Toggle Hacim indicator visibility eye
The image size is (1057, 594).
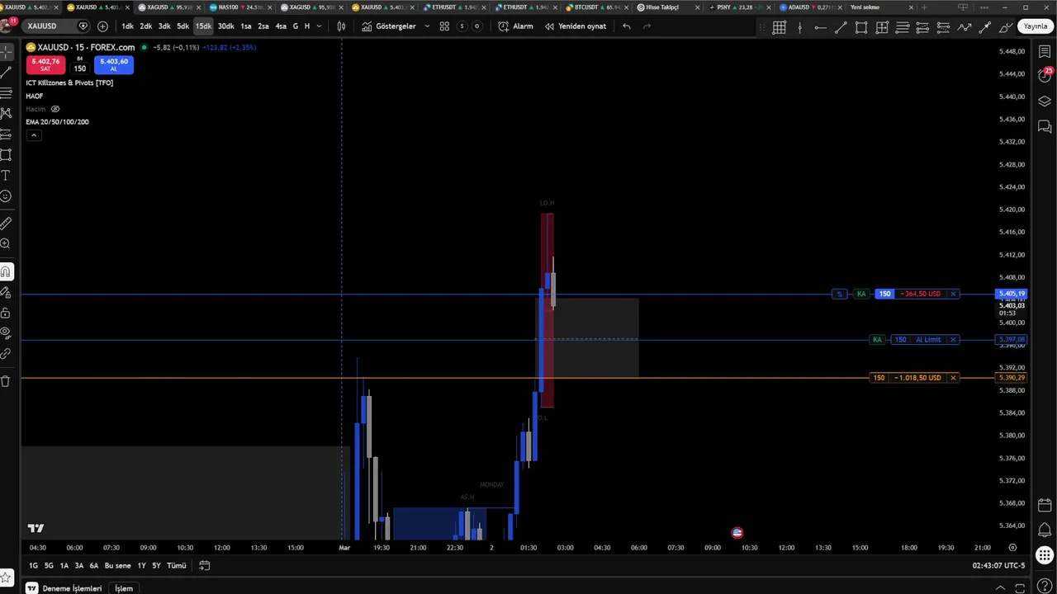(55, 109)
